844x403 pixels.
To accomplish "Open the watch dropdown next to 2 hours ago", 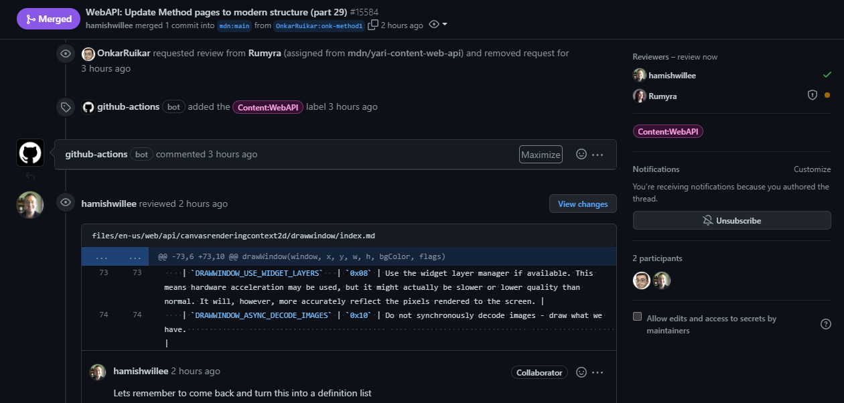I will (437, 25).
